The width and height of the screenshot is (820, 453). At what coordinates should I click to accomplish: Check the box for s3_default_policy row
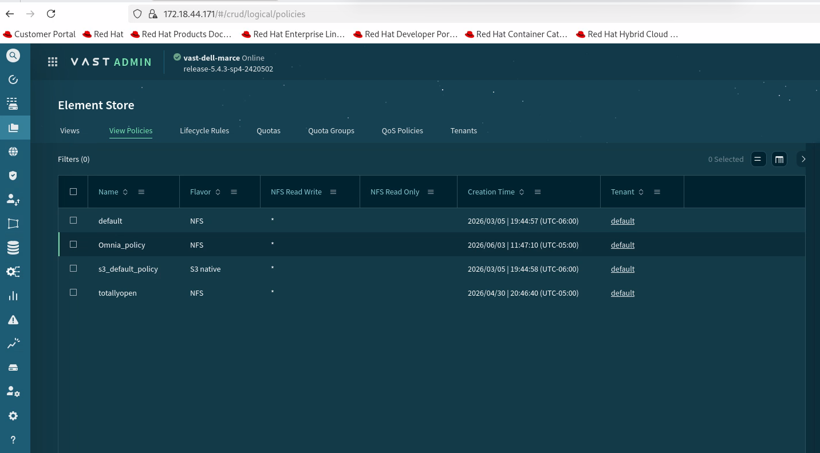pyautogui.click(x=73, y=268)
